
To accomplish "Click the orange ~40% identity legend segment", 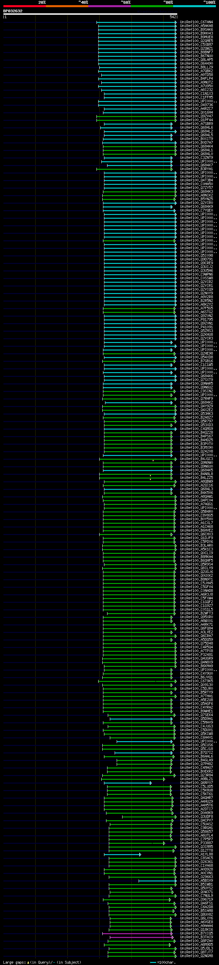I will coord(67,6).
